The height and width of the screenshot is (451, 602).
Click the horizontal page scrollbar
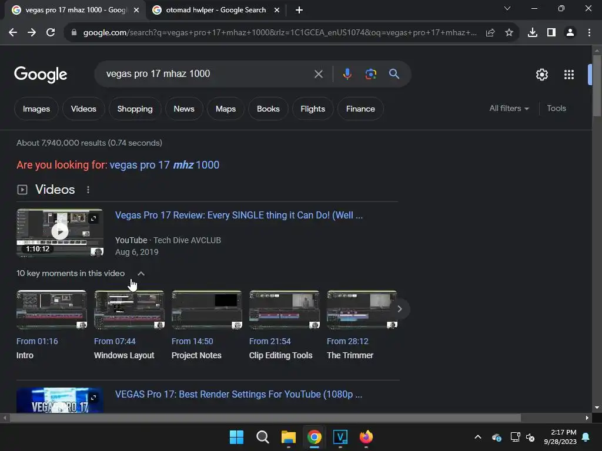click(265, 418)
